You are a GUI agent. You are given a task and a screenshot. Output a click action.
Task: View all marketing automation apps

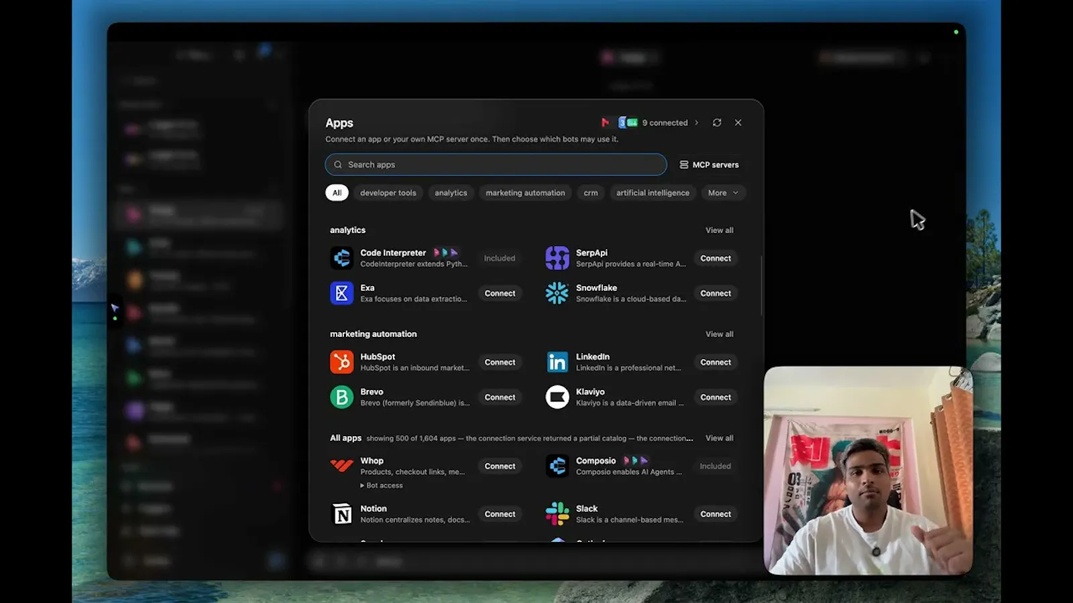(x=719, y=334)
